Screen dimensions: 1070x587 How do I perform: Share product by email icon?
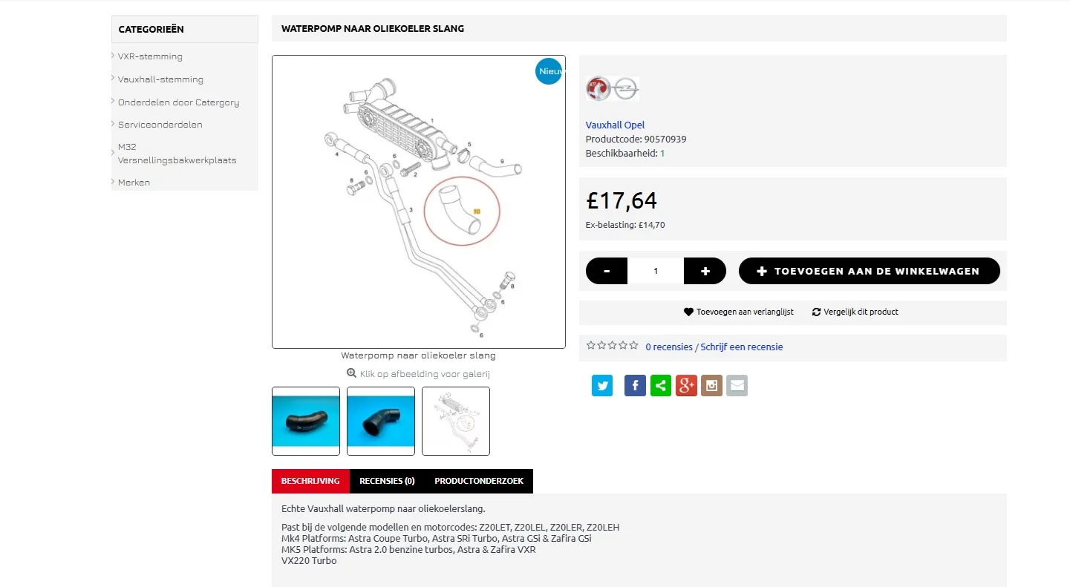[x=737, y=386]
